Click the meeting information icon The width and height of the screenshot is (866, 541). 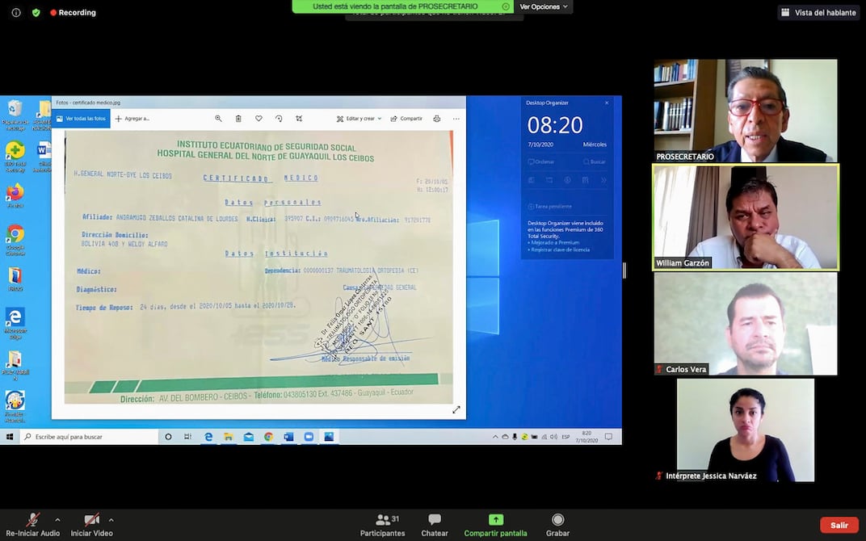(x=16, y=13)
